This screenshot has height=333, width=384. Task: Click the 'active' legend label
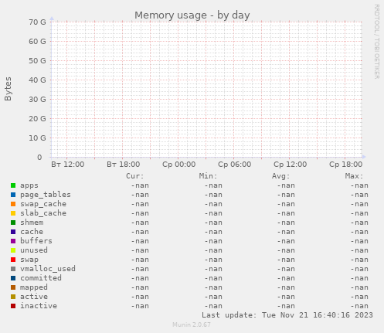point(34,297)
